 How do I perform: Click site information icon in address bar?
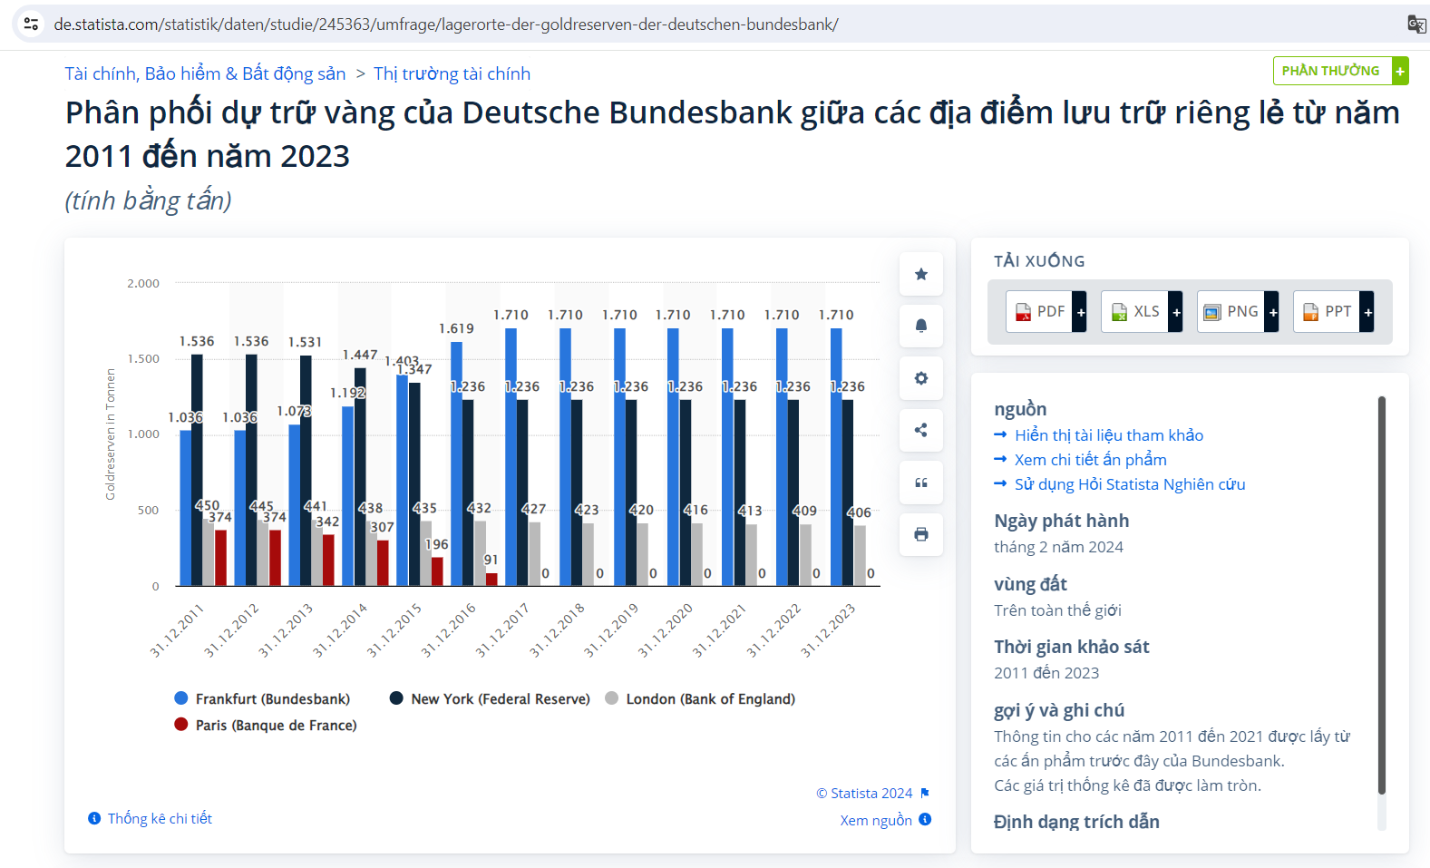(x=31, y=24)
